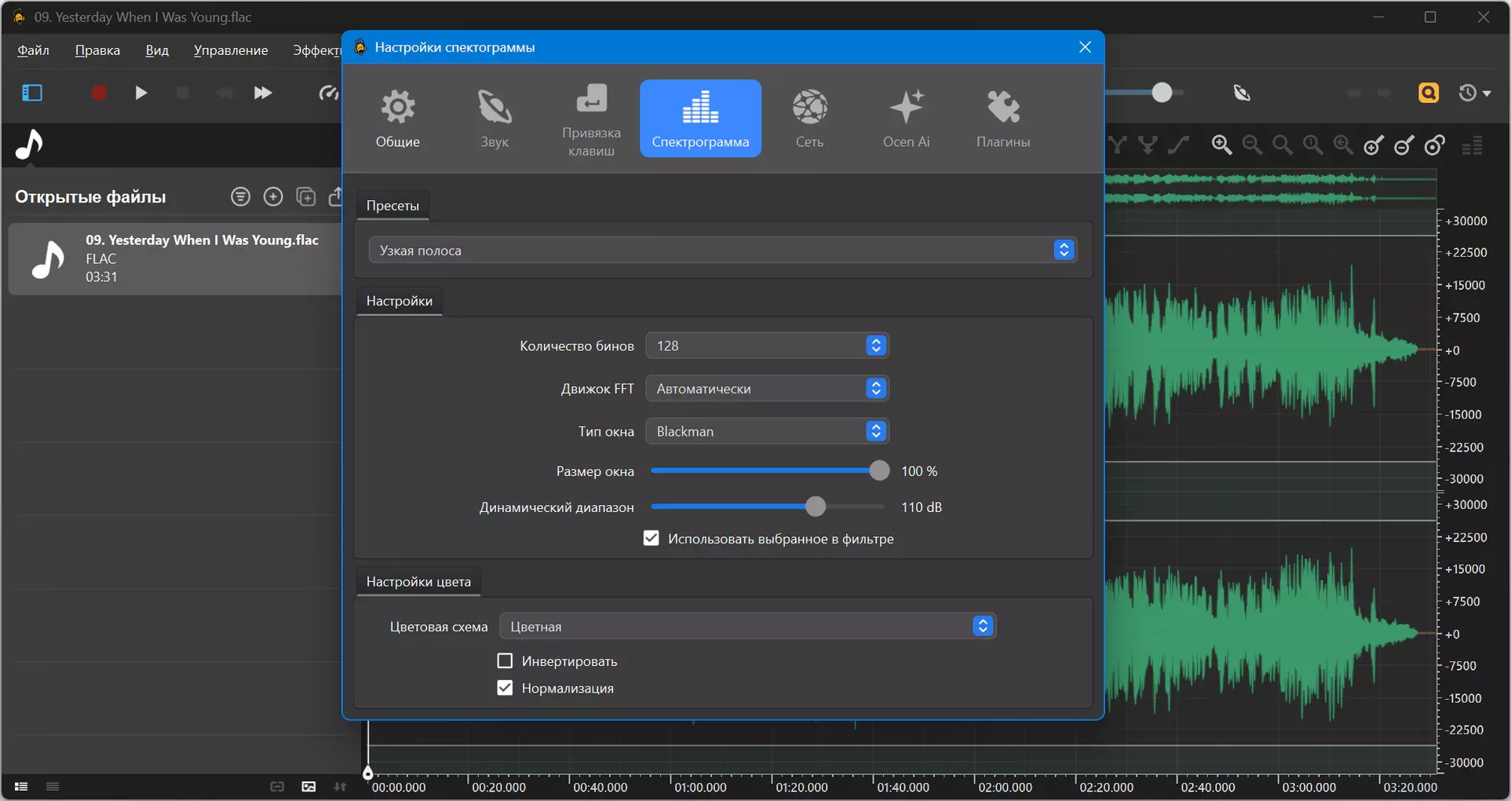The height and width of the screenshot is (801, 1511).
Task: Click the main volume slider knob
Action: point(1162,93)
